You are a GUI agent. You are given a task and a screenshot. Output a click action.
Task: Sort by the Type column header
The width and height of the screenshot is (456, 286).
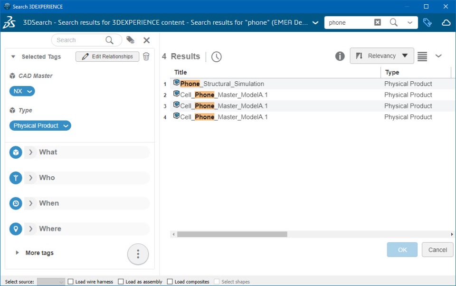(x=416, y=72)
